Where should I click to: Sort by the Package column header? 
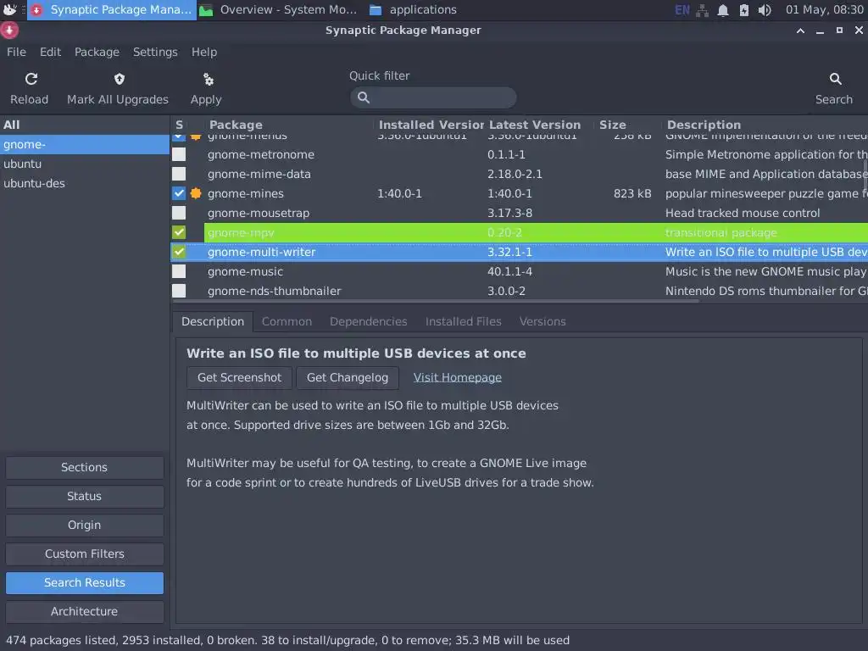(288, 125)
